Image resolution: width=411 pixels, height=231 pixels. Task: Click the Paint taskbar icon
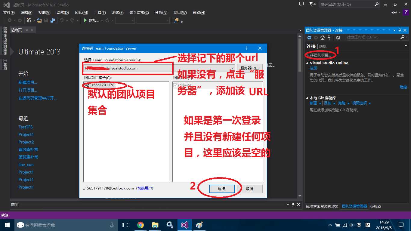(199, 225)
